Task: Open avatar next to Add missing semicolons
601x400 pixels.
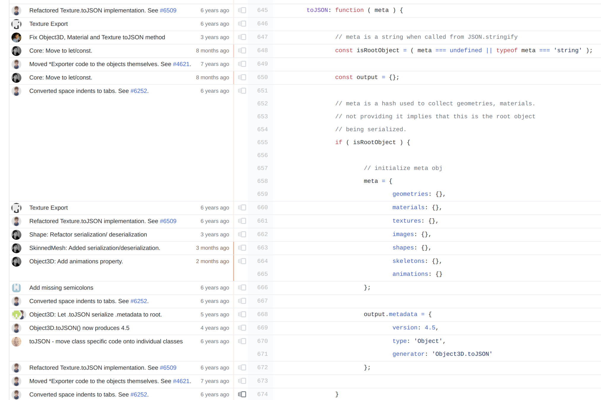Action: (x=16, y=288)
